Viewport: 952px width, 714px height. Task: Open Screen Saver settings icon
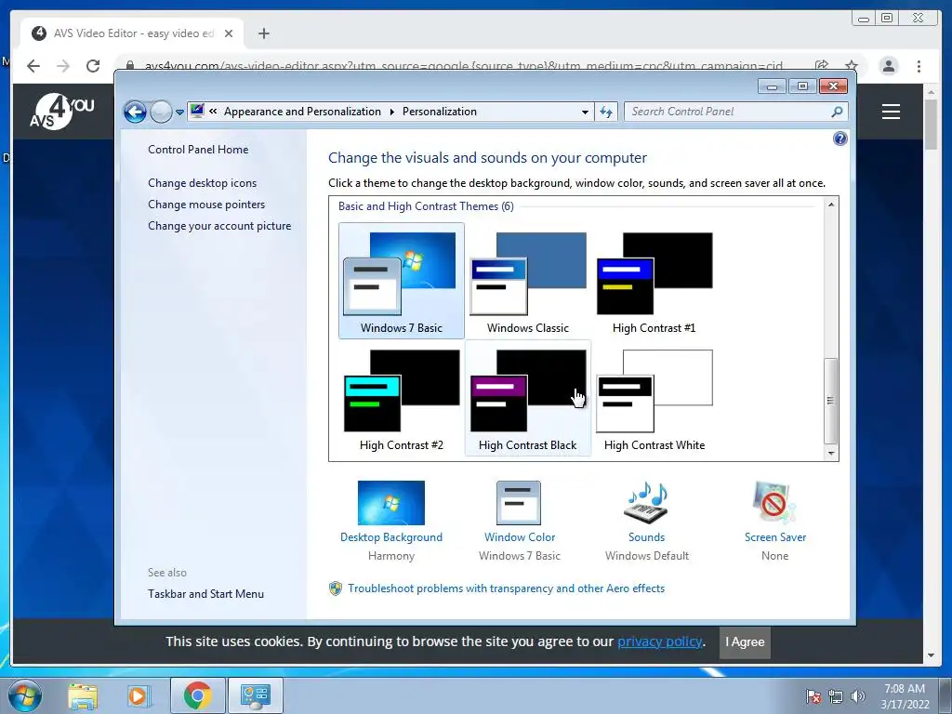(774, 503)
